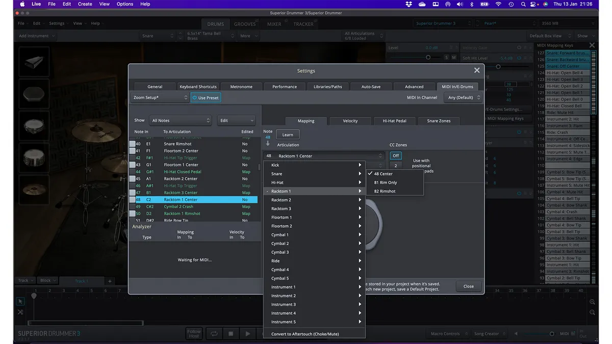612x344 pixels.
Task: Click the sound volume icon in menu bar
Action: (x=461, y=4)
